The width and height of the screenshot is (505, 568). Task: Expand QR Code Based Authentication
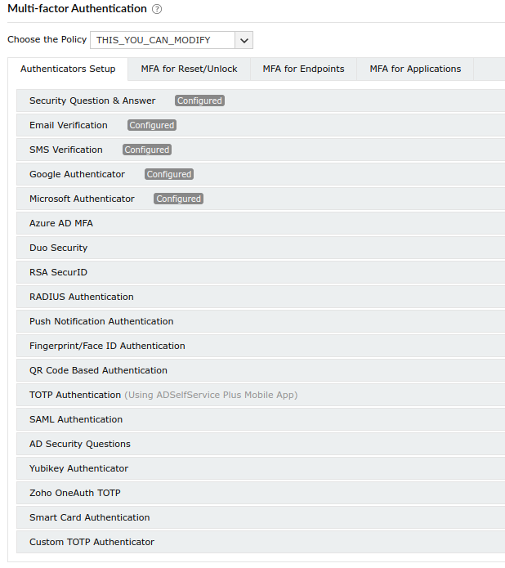tap(98, 370)
